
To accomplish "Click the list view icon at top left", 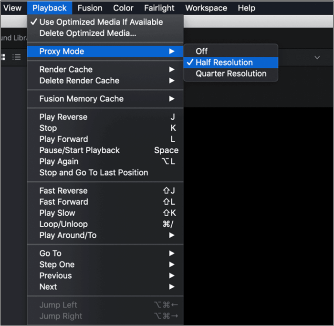I will pos(17,57).
